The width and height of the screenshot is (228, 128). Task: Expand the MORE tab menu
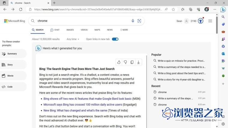pos(124,30)
